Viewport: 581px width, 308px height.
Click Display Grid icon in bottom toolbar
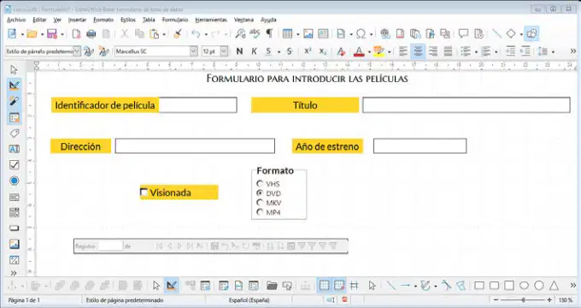point(324,286)
